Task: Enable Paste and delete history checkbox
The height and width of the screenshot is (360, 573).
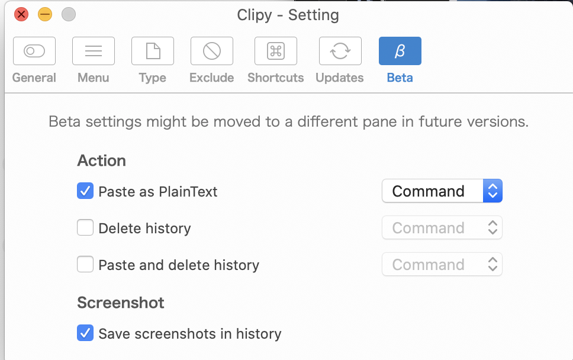Action: (85, 264)
